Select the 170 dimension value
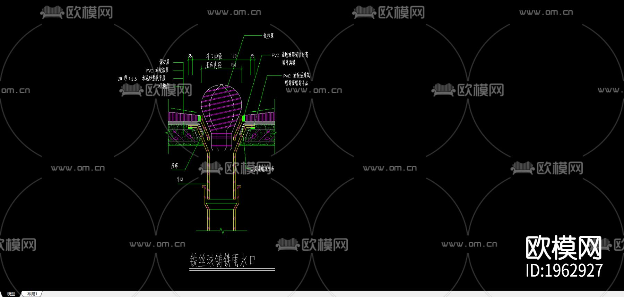Viewport: 624px width, 297px height. (x=234, y=56)
